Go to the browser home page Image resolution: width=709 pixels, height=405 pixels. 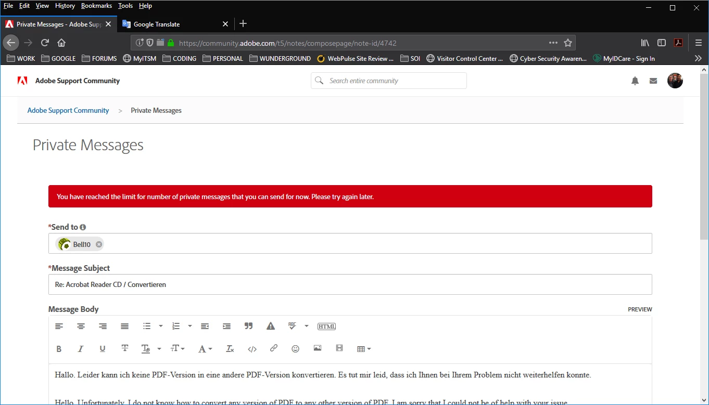click(x=61, y=43)
